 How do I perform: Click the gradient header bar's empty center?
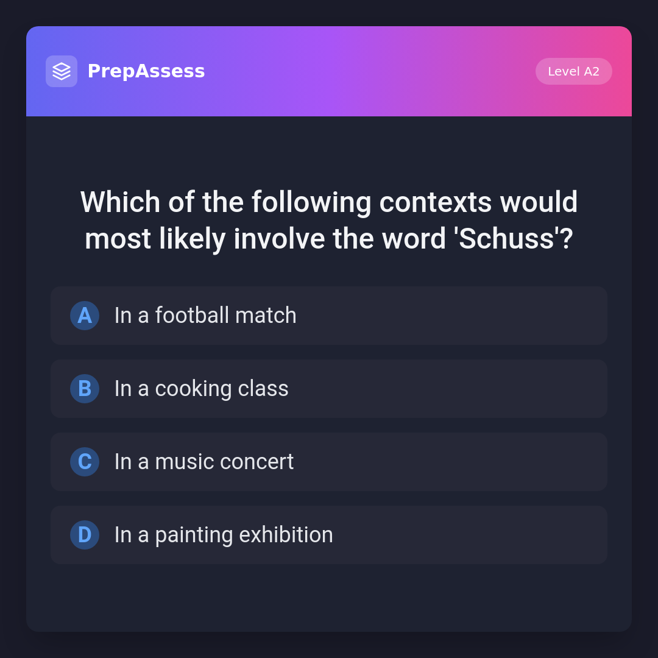coord(366,71)
